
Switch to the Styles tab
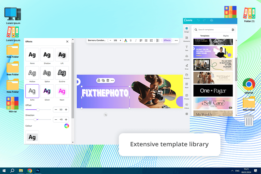click(226, 36)
